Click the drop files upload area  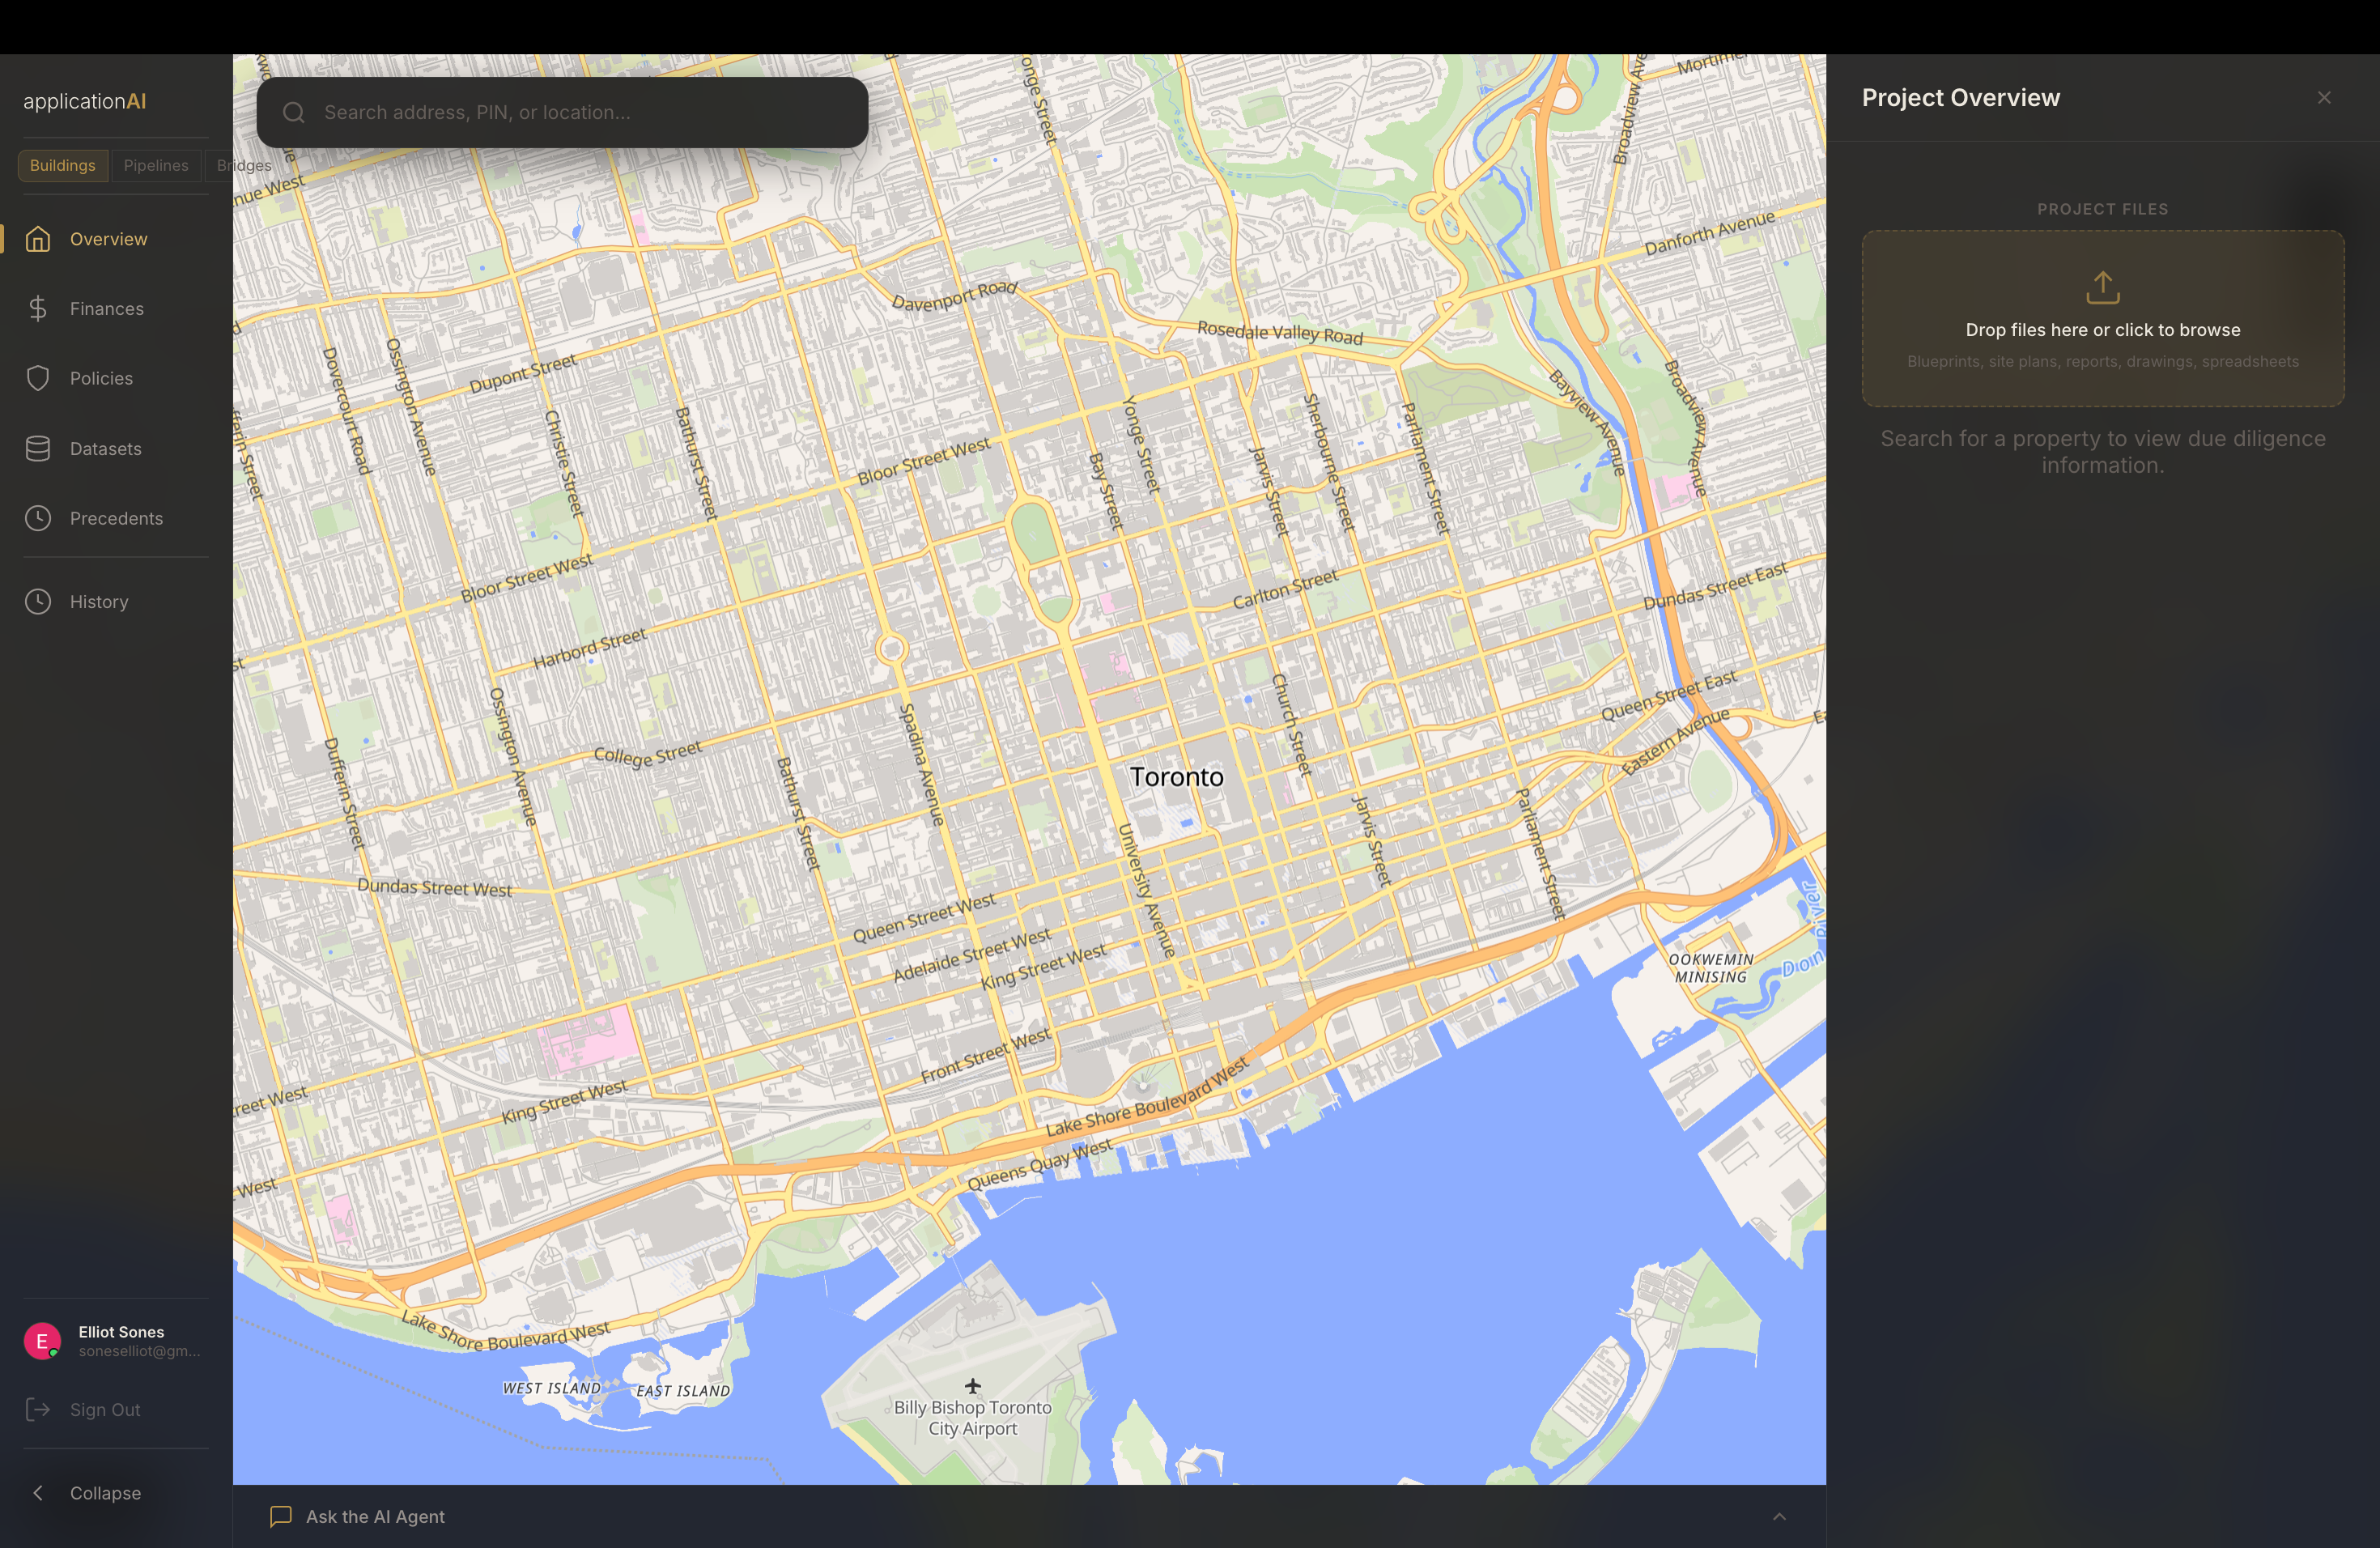2102,330
